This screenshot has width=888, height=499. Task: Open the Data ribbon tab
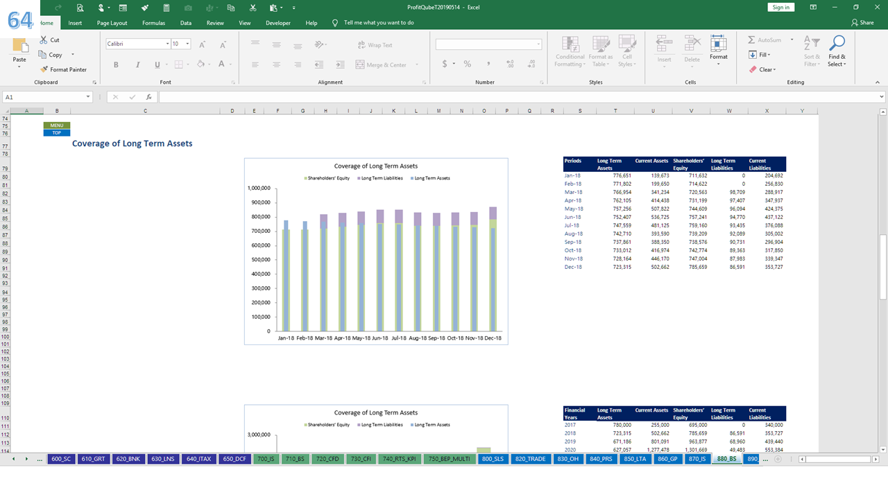point(186,23)
